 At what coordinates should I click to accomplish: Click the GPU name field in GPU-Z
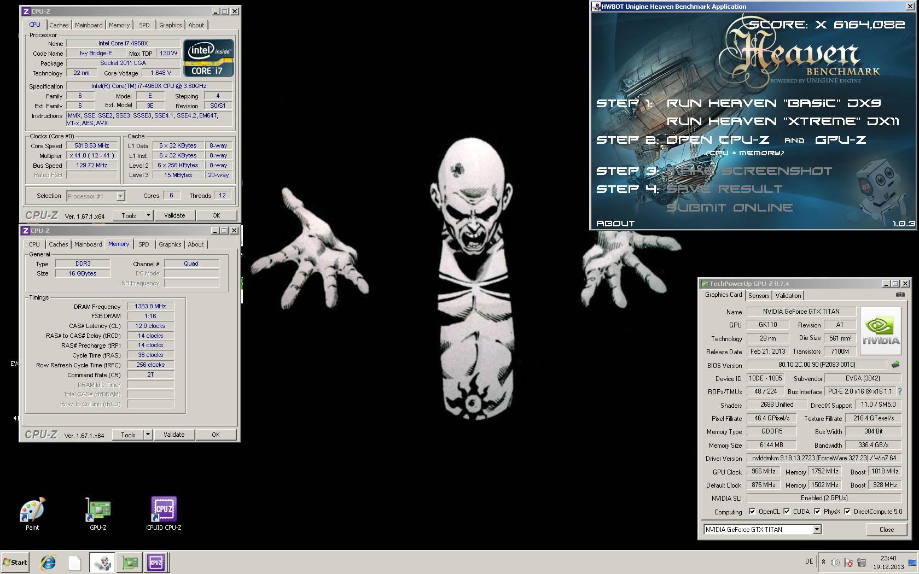click(x=801, y=312)
